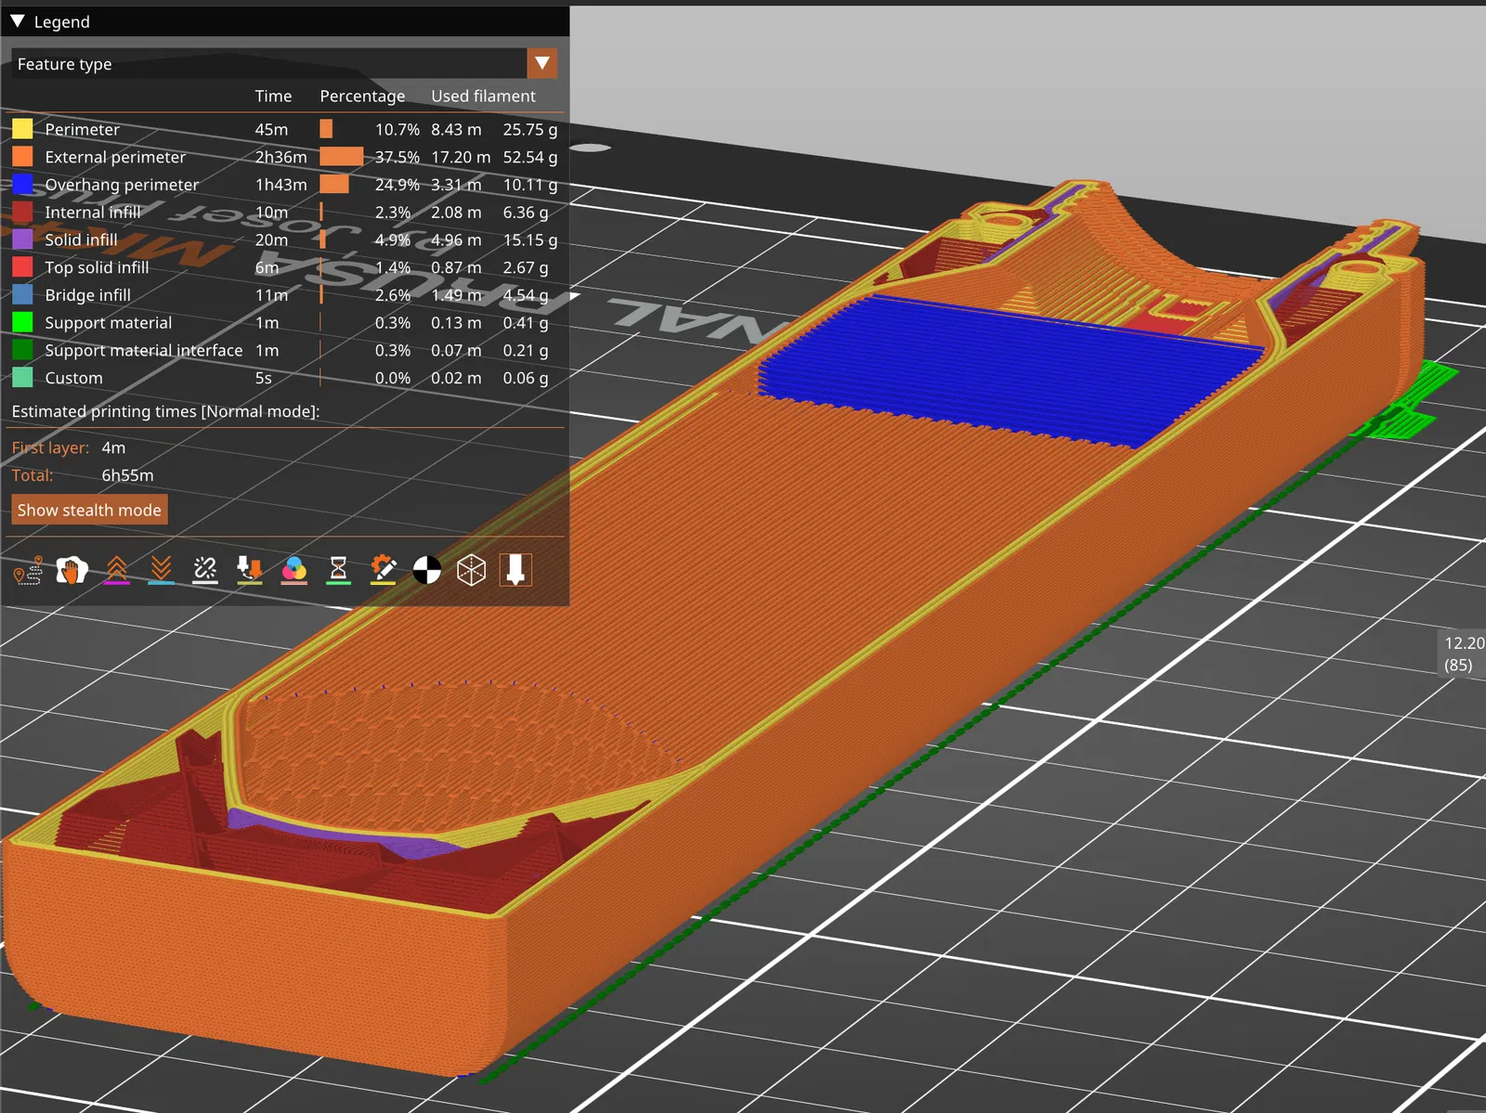Show deretractions with the down-arrows icon
The width and height of the screenshot is (1486, 1113).
(161, 570)
